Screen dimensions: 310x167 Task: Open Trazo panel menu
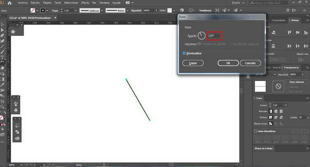tap(307, 98)
